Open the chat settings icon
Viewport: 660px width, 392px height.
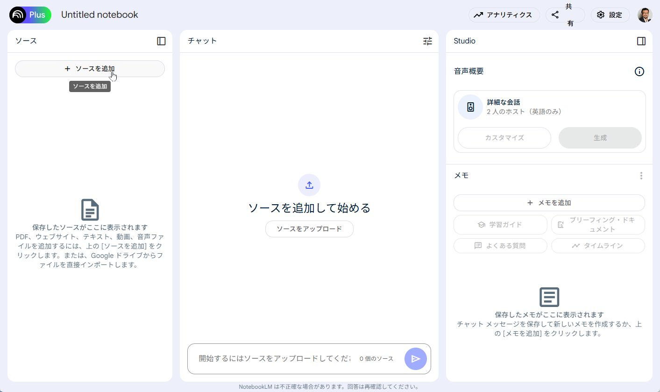pos(427,41)
